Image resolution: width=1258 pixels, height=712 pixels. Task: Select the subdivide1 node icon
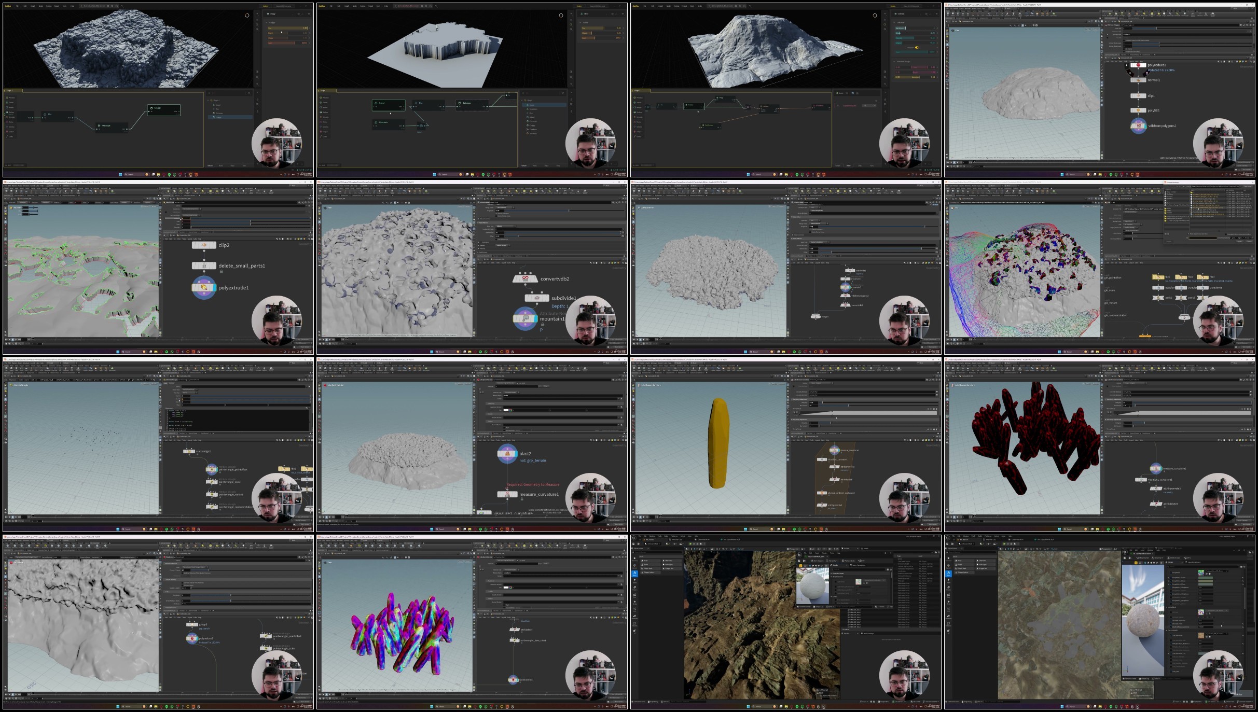tap(536, 298)
